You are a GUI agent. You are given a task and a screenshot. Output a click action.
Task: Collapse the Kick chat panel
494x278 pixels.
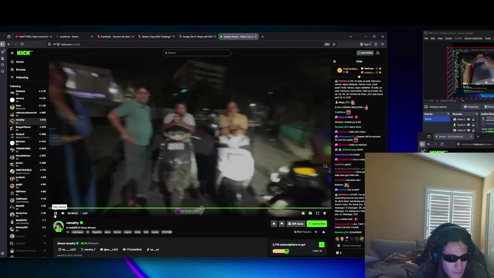pos(334,61)
